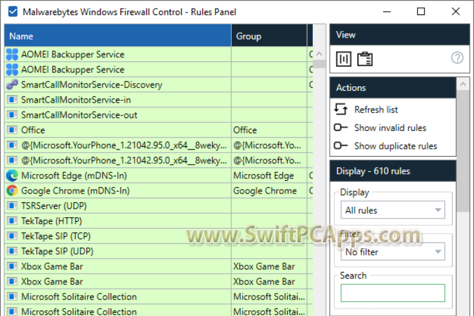This screenshot has width=474, height=316.
Task: Open the No filter dropdown
Action: (x=392, y=251)
